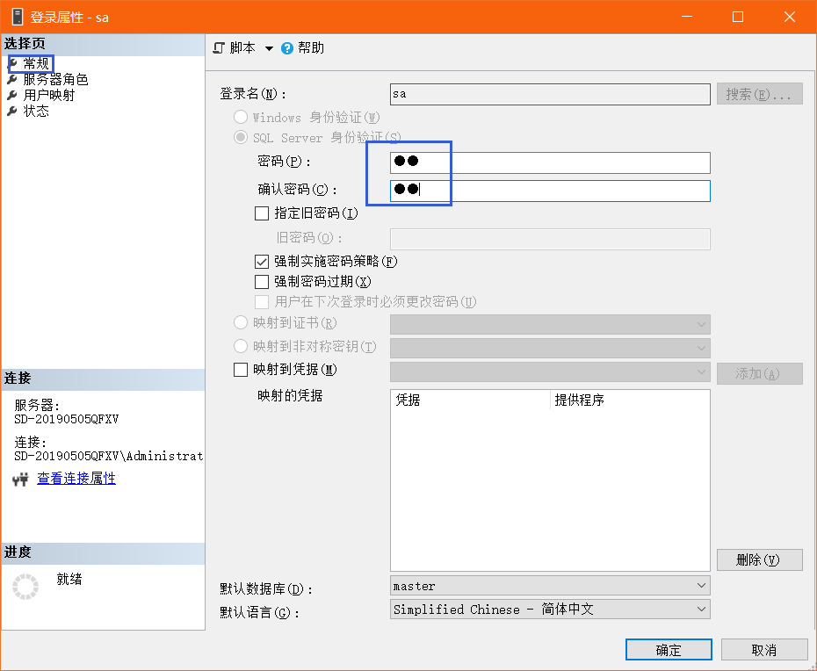This screenshot has width=817, height=671.
Task: Click the 旧密码 field
Action: click(x=550, y=239)
